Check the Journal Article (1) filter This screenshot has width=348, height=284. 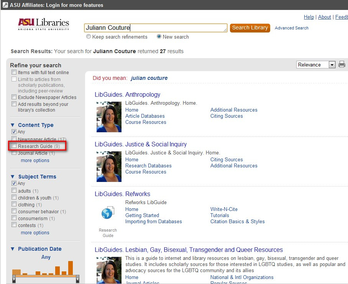coord(14,153)
